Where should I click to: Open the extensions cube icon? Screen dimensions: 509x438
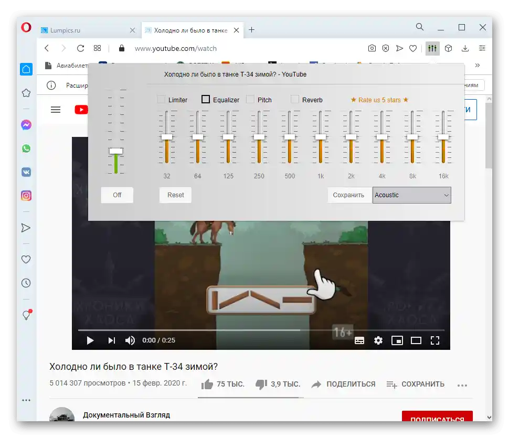coord(448,48)
